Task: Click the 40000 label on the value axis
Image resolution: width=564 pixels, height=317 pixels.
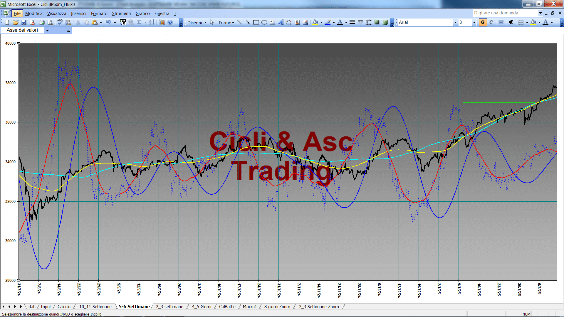Action: click(10, 43)
